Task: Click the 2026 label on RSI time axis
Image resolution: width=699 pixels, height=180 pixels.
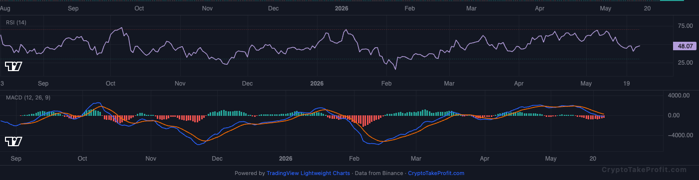Action: click(x=317, y=84)
